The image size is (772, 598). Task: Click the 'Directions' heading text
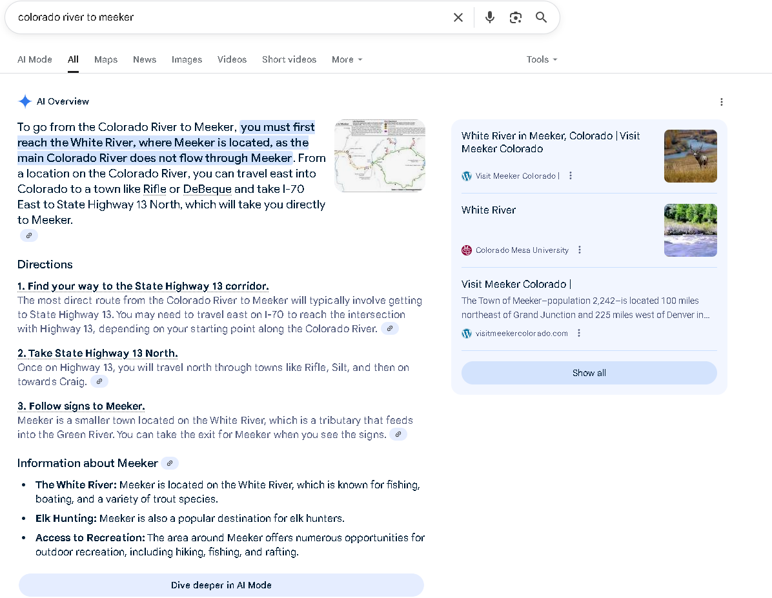(x=45, y=264)
